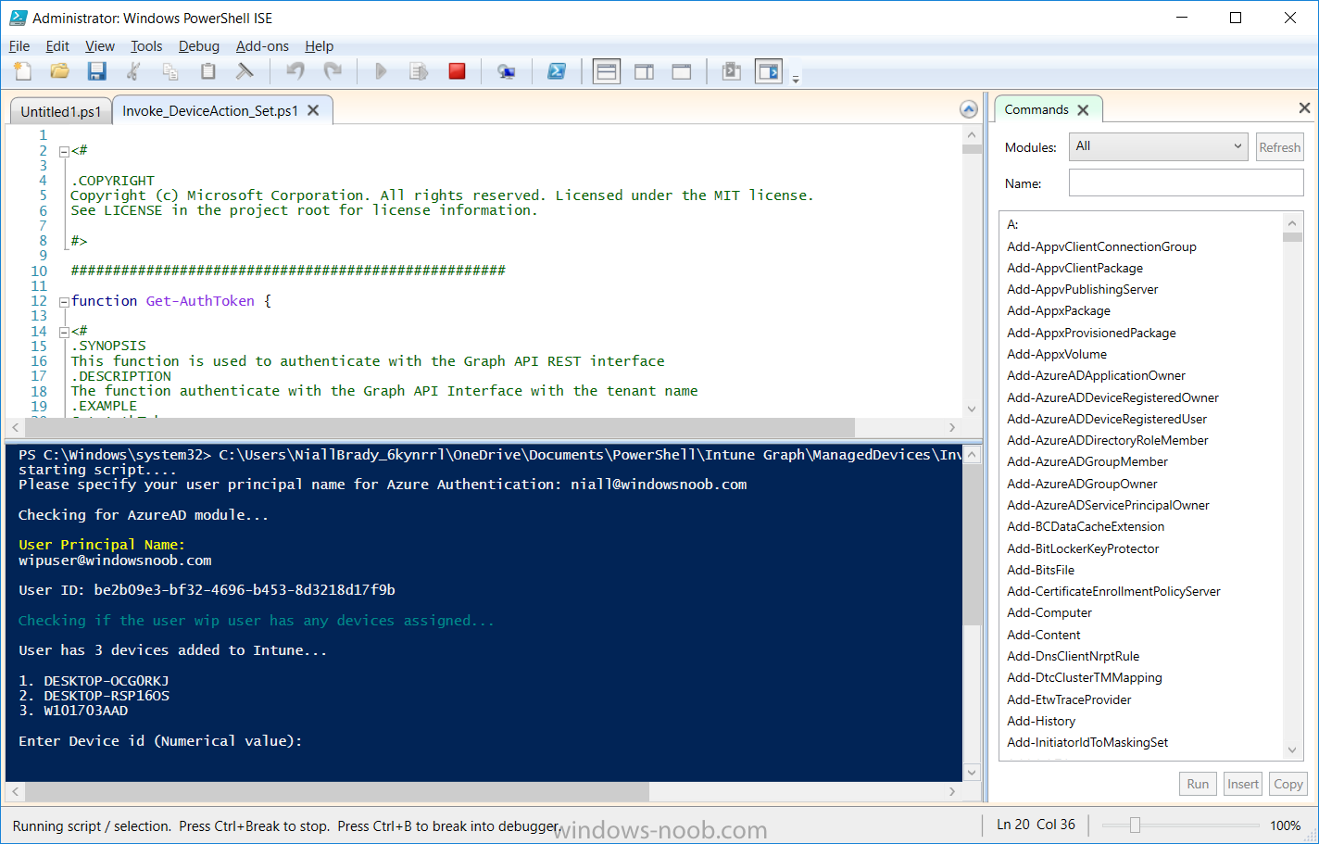Select Add-BitsFile in the commands list

coord(1041,570)
